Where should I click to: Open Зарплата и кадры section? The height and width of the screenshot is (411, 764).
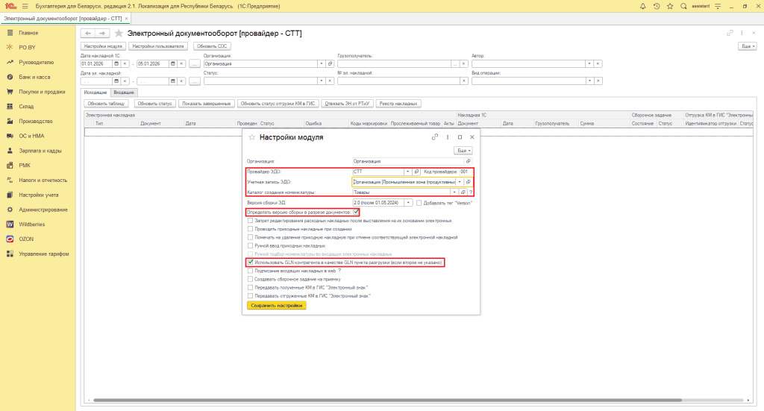coord(39,151)
